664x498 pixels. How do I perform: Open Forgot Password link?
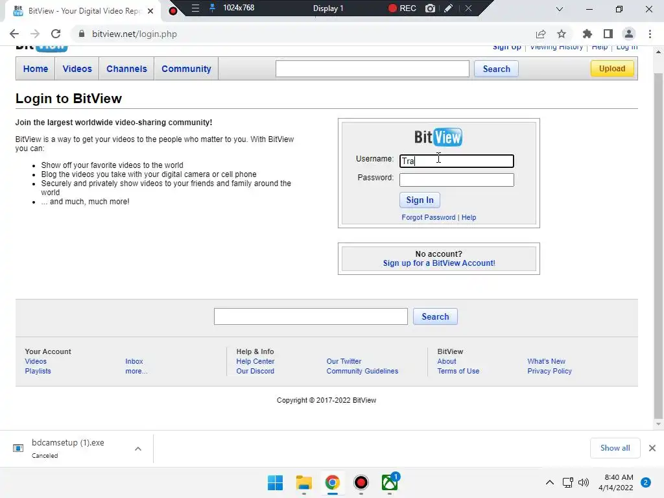click(x=428, y=217)
